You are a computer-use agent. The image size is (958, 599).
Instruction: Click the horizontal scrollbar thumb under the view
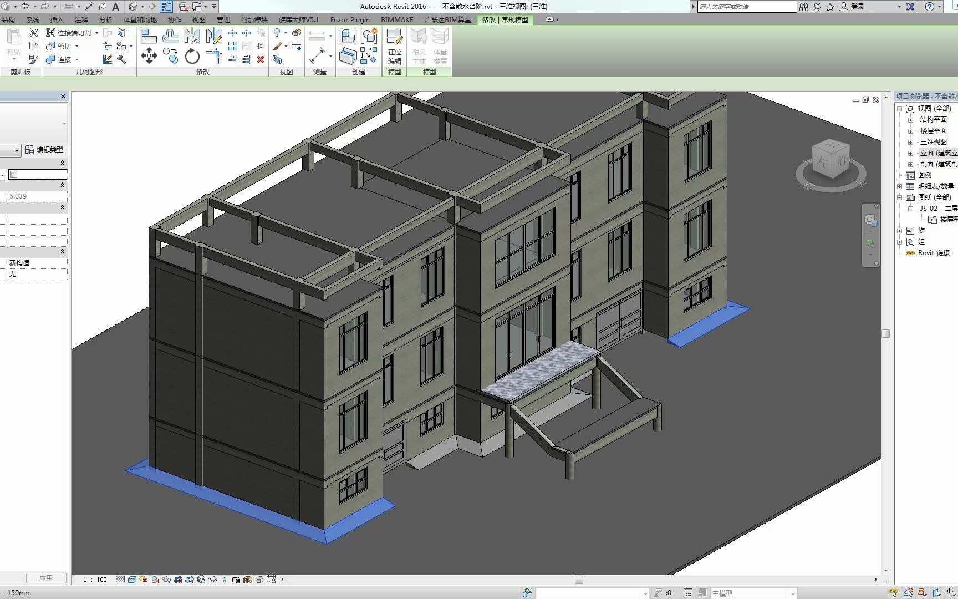(x=579, y=580)
